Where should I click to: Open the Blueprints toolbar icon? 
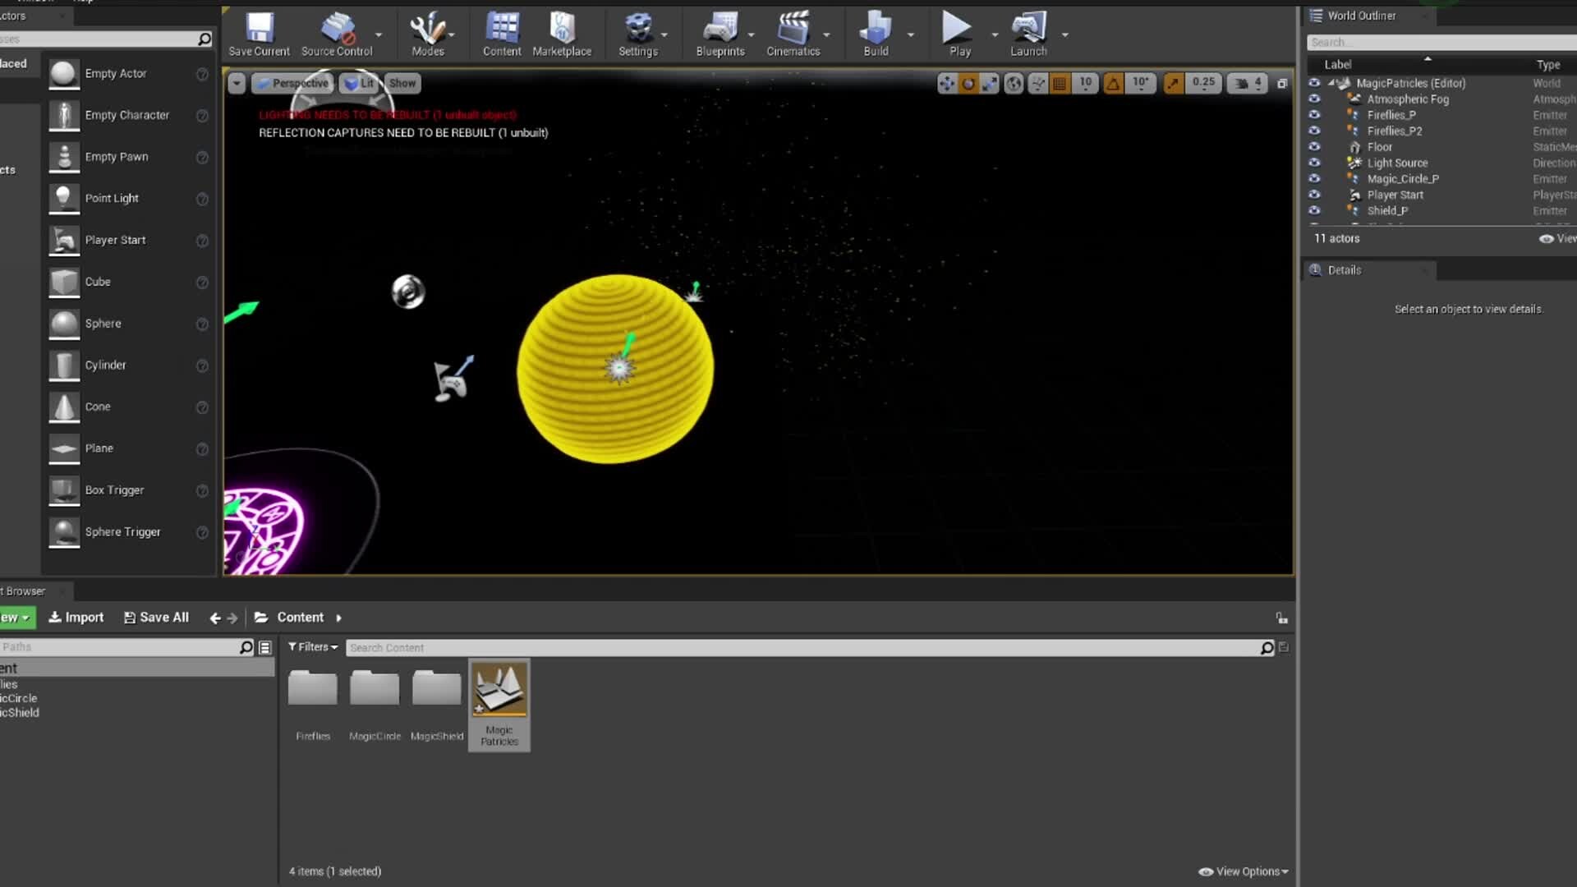720,34
